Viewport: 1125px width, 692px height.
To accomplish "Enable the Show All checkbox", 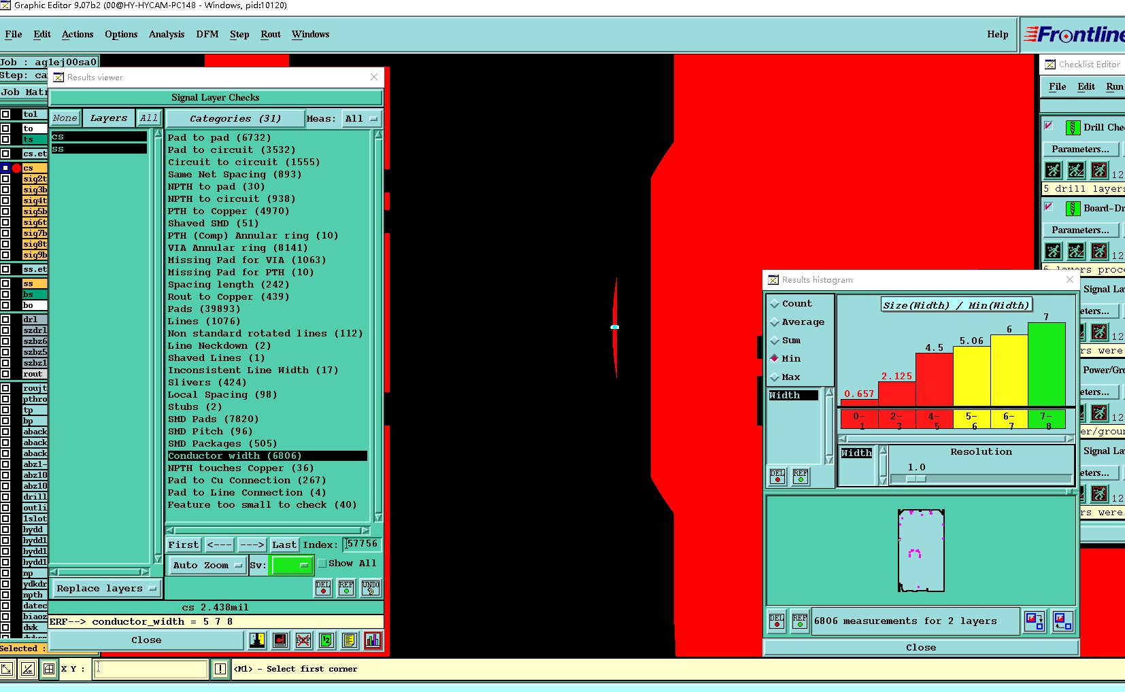I will (x=322, y=564).
